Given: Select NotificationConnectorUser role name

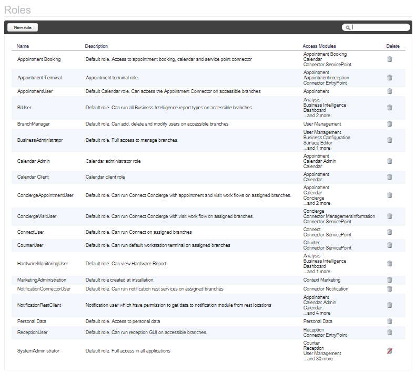Looking at the screenshot, I should tap(44, 289).
